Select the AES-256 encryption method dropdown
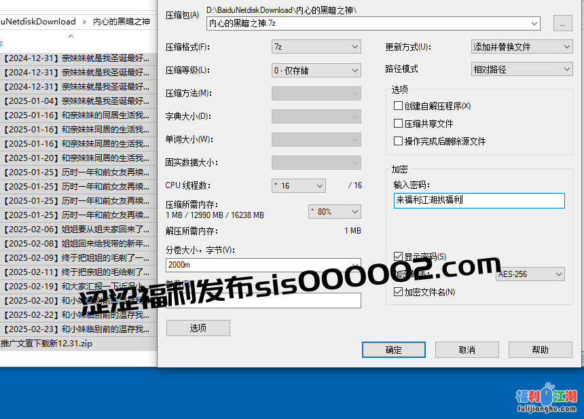 tap(530, 274)
